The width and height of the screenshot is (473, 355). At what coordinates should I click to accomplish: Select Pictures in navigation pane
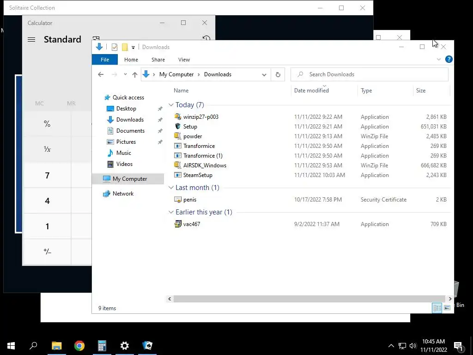tap(126, 142)
